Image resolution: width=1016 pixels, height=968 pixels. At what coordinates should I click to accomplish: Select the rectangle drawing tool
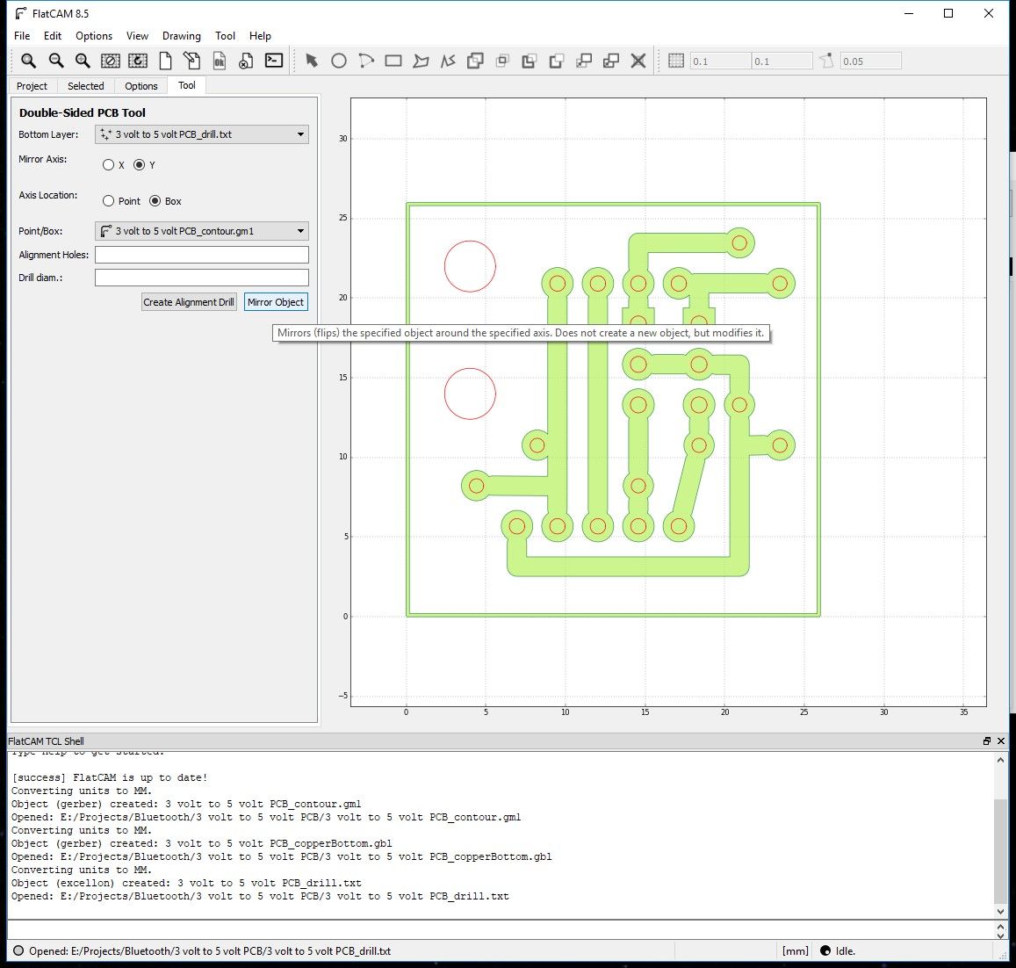coord(394,61)
